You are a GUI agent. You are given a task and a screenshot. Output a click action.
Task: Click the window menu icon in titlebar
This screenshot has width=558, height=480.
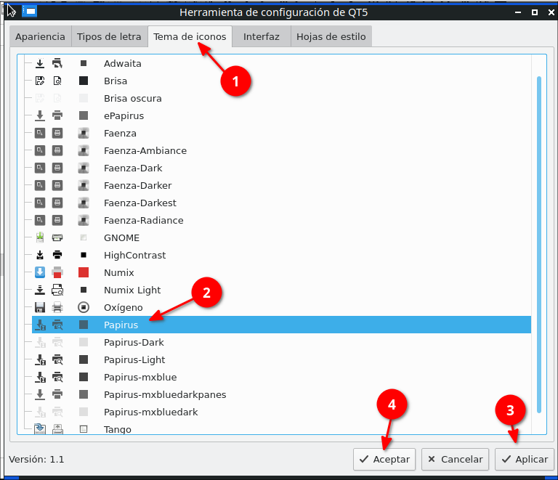pos(30,12)
